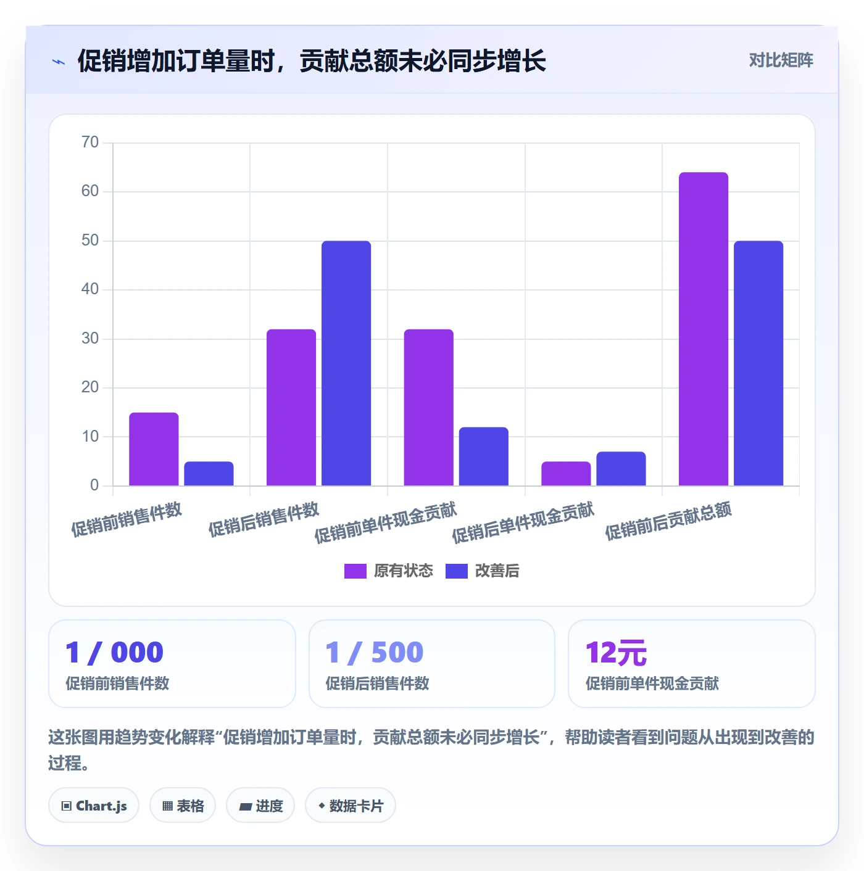Select the 表格 tag chip

click(x=183, y=805)
